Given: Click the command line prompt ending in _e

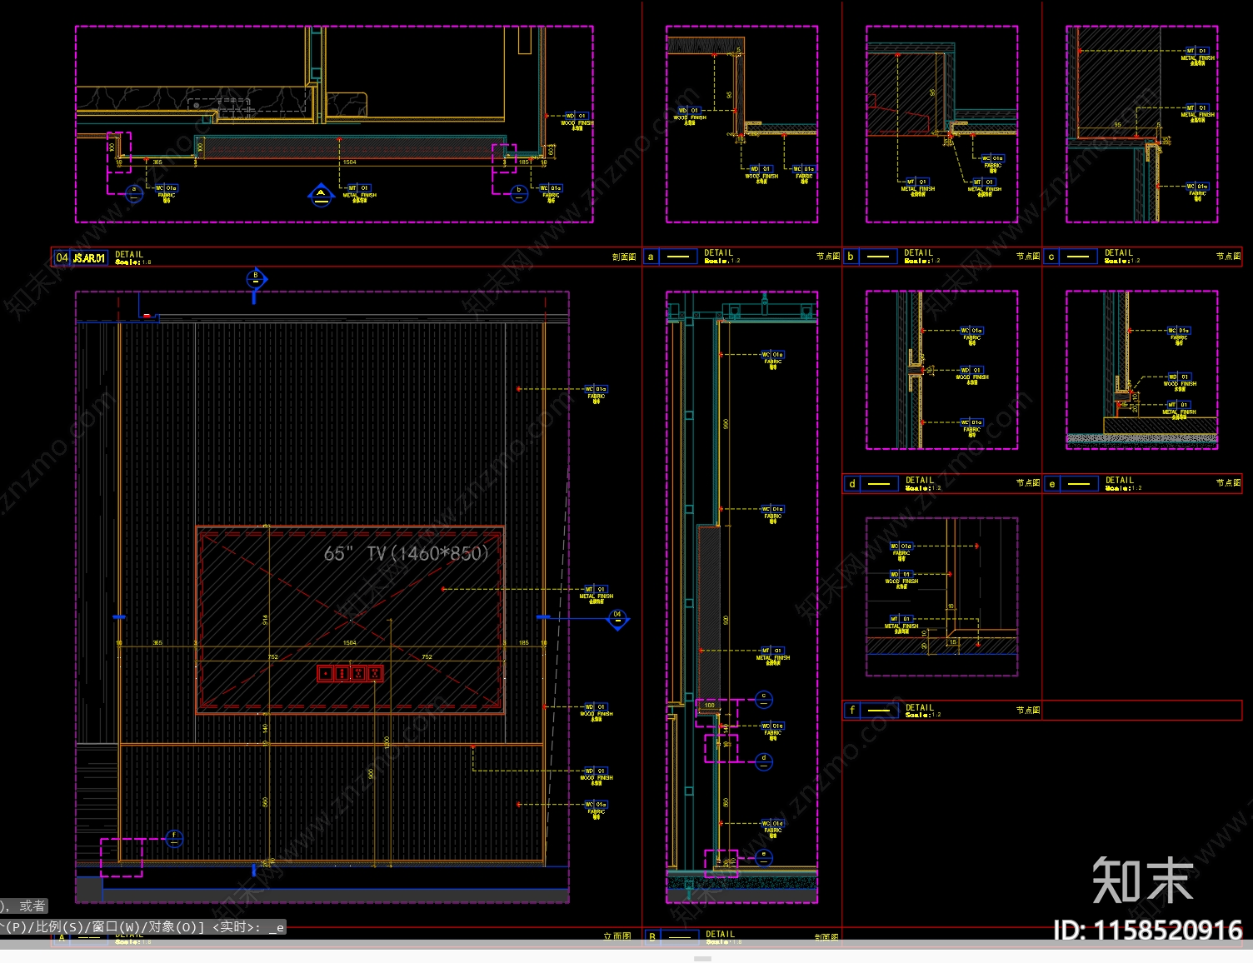Looking at the screenshot, I should coord(143,926).
